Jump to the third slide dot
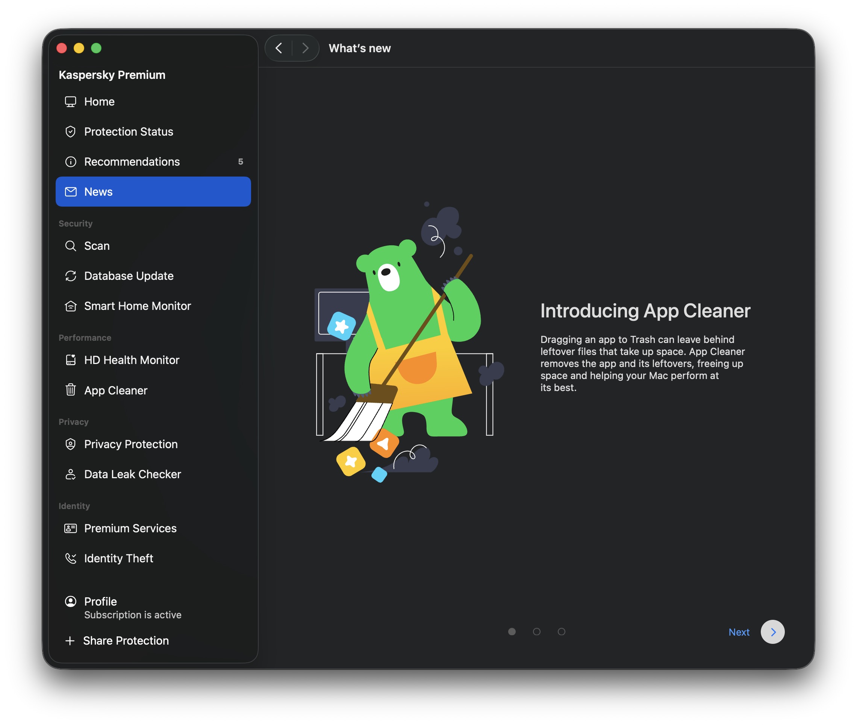Viewport: 857px width, 725px height. coord(561,632)
